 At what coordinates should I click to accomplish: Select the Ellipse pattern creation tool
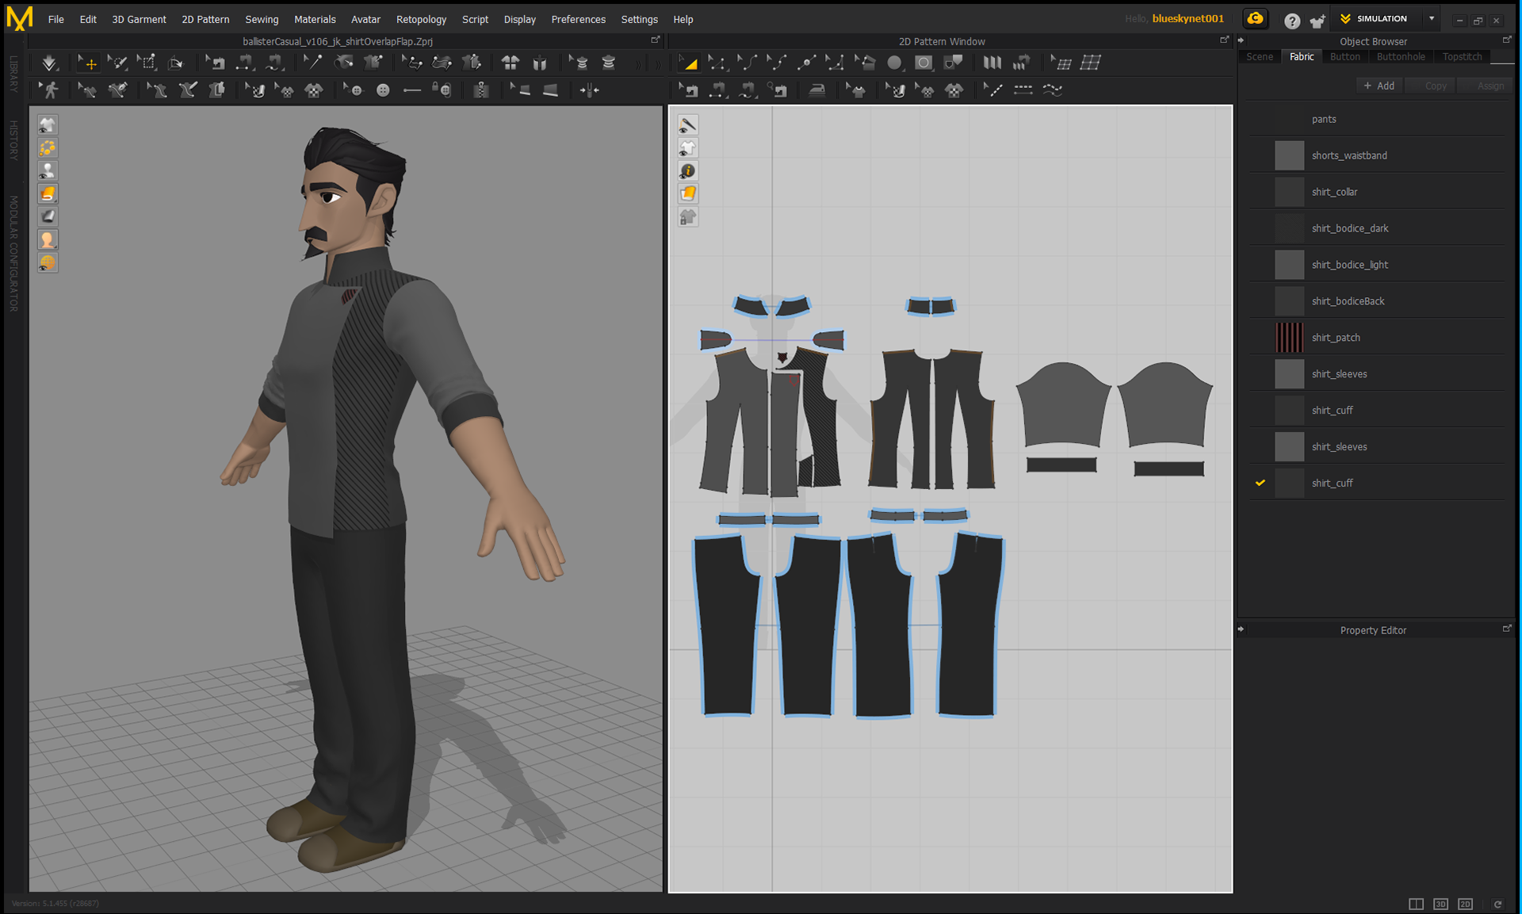894,63
